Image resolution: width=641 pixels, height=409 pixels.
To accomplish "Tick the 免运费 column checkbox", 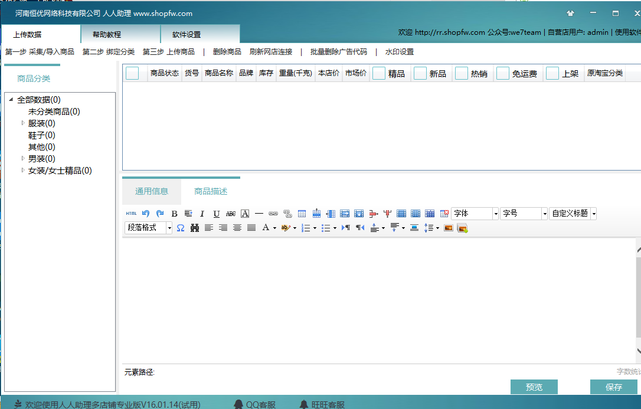I will 503,73.
